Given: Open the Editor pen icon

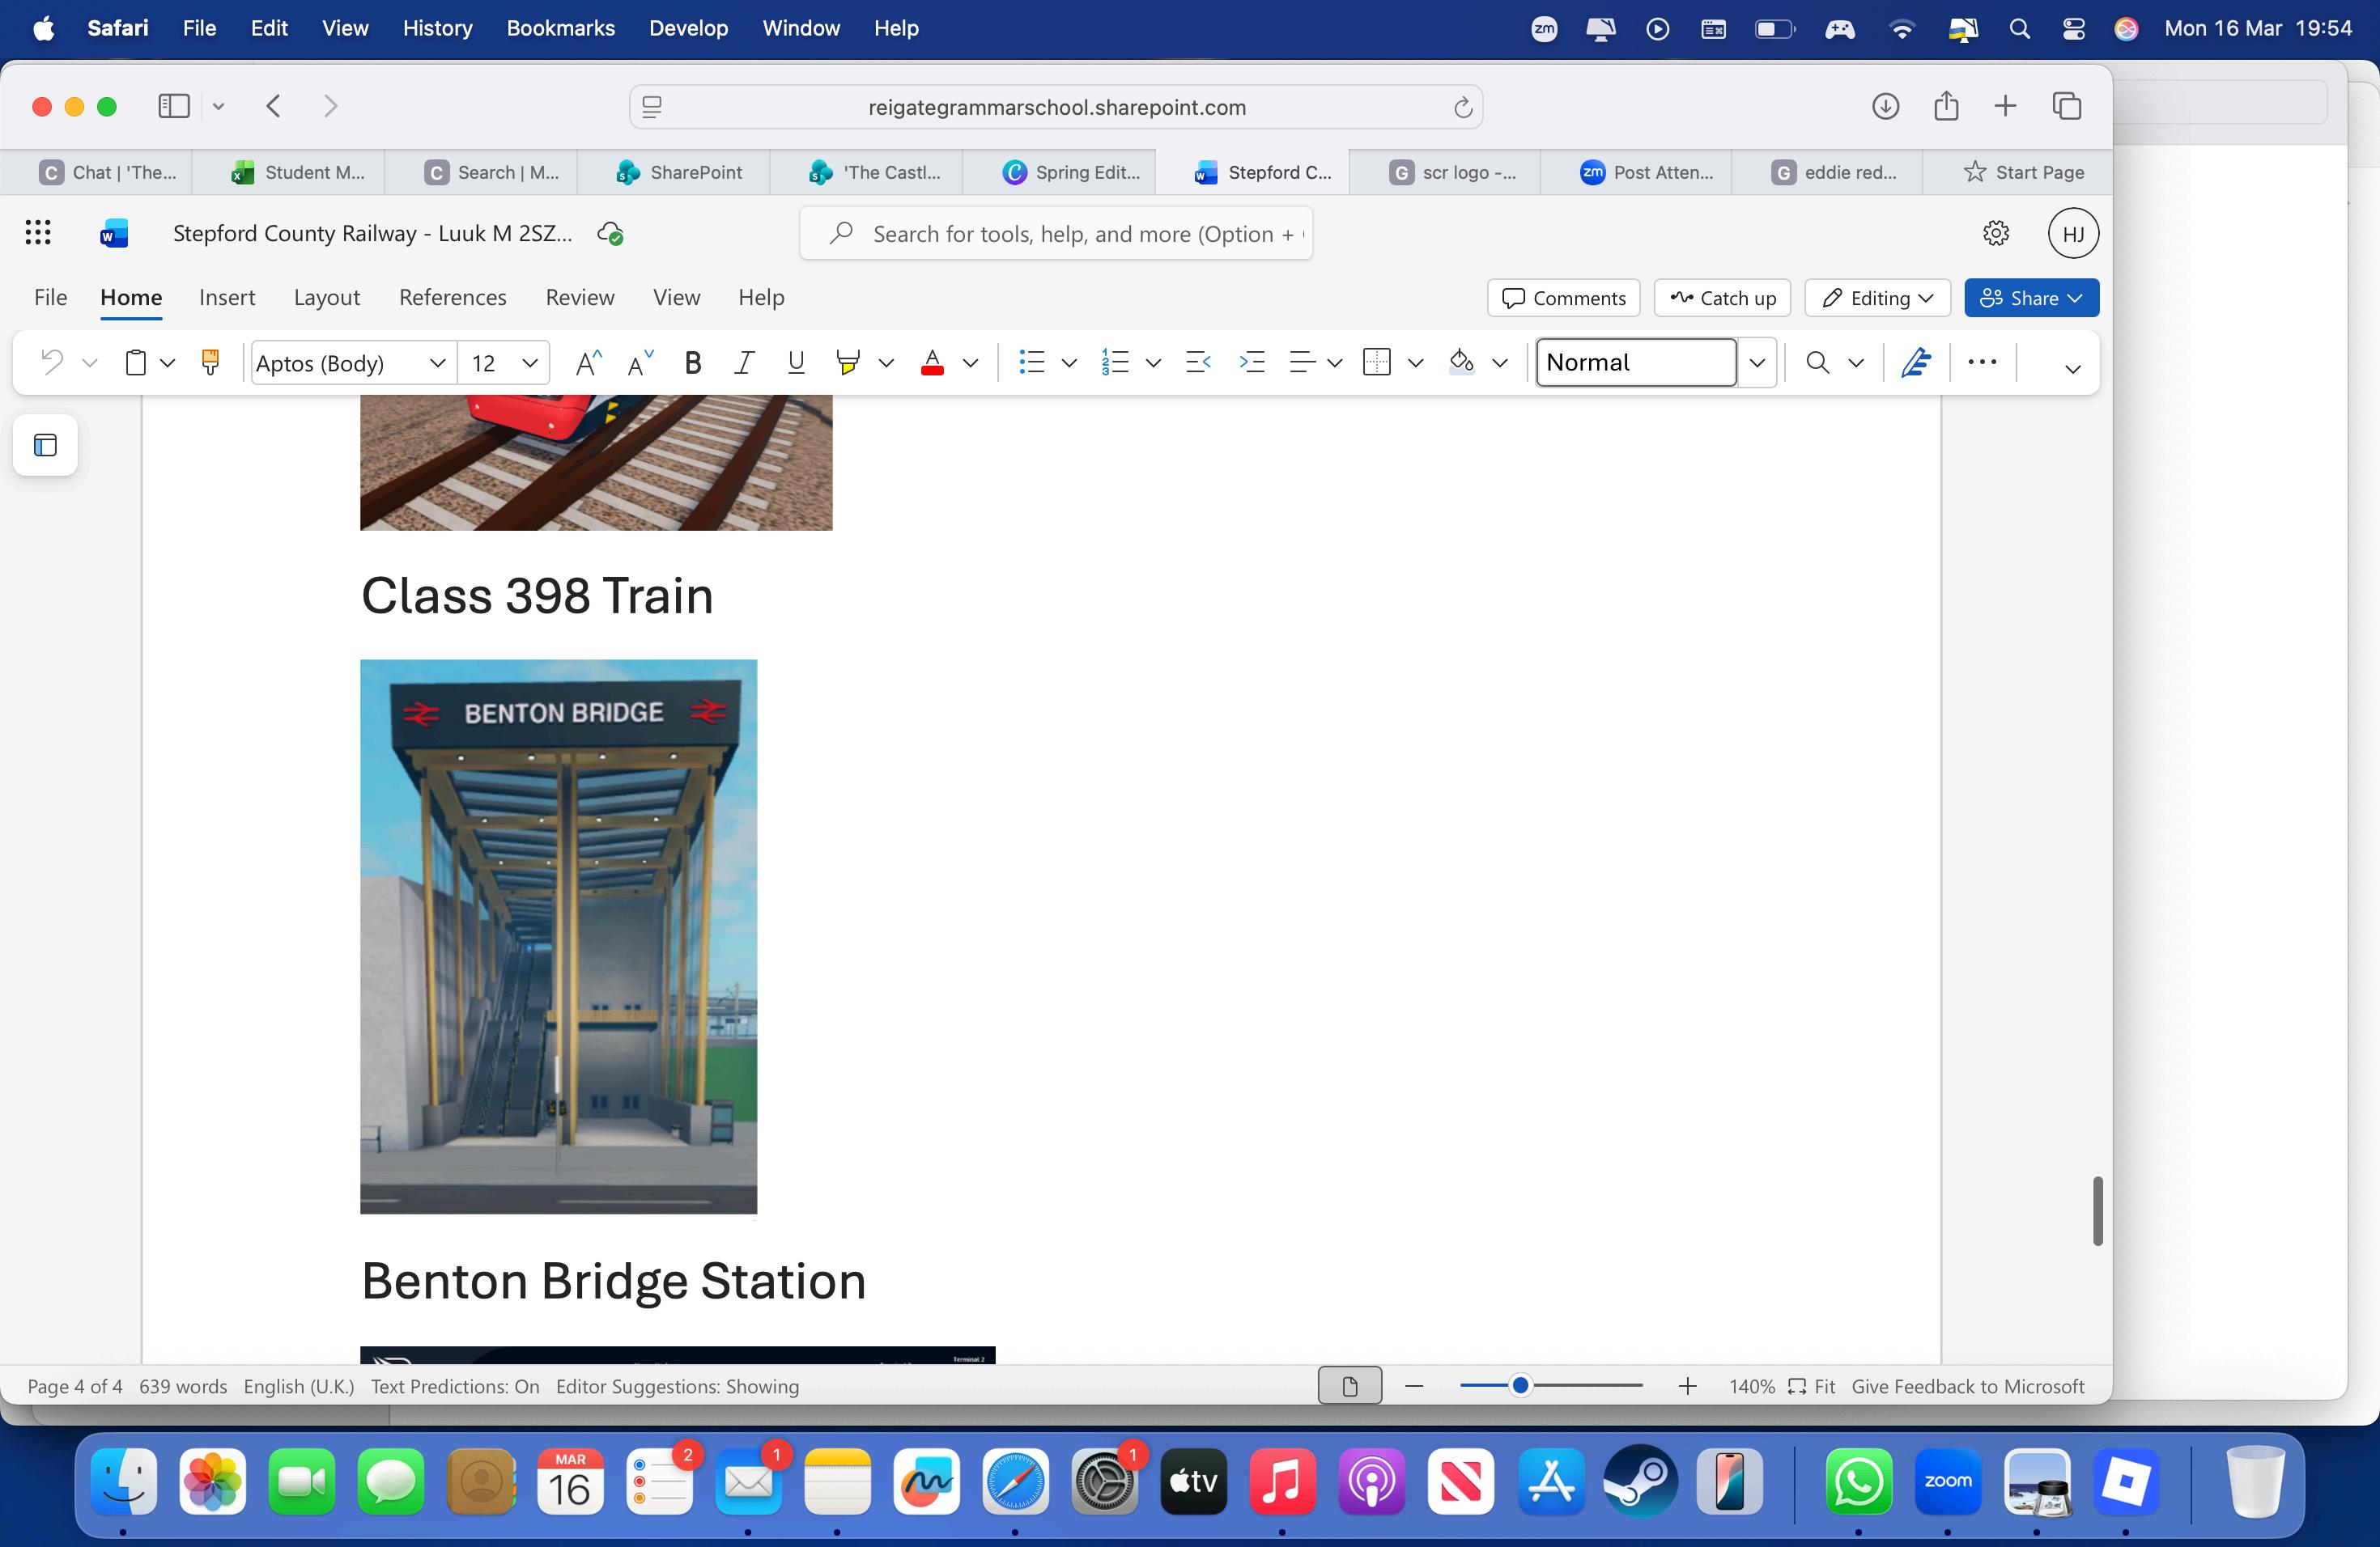Looking at the screenshot, I should tap(1915, 362).
